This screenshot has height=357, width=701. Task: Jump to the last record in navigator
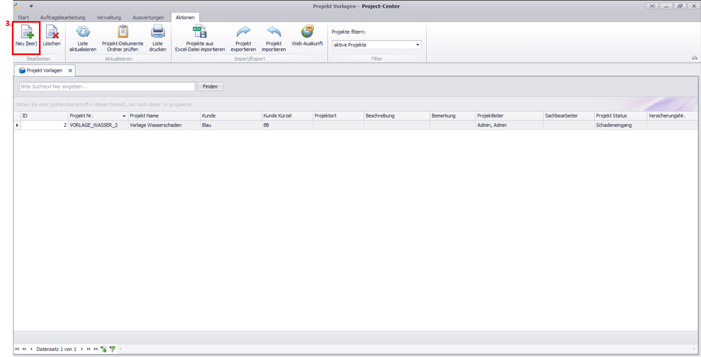click(x=96, y=349)
